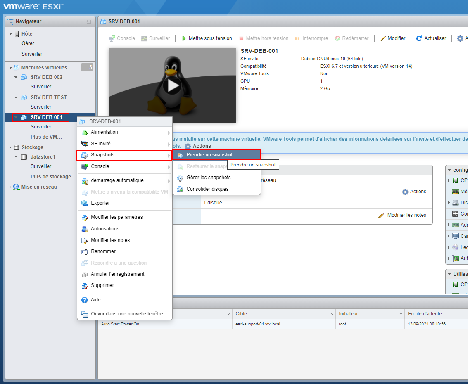The width and height of the screenshot is (468, 384).
Task: Minimize the Navigateur panel with its icon
Action: (x=89, y=21)
